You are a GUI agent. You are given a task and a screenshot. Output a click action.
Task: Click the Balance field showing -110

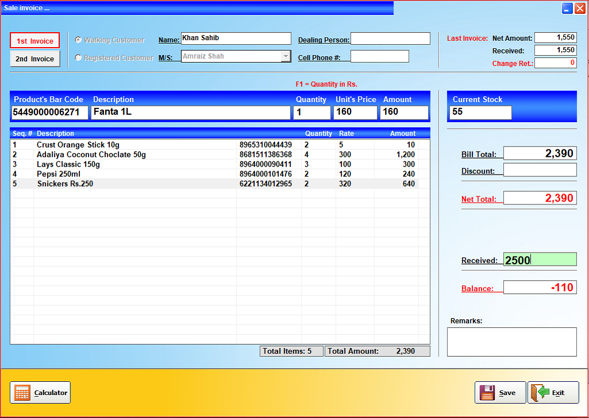(540, 288)
